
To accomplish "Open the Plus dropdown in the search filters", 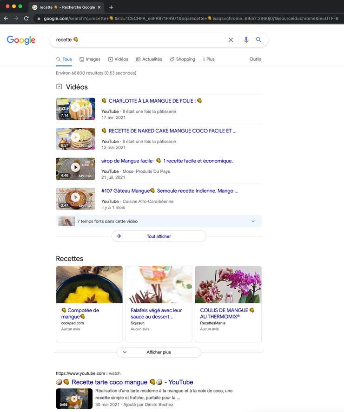I will [x=209, y=59].
